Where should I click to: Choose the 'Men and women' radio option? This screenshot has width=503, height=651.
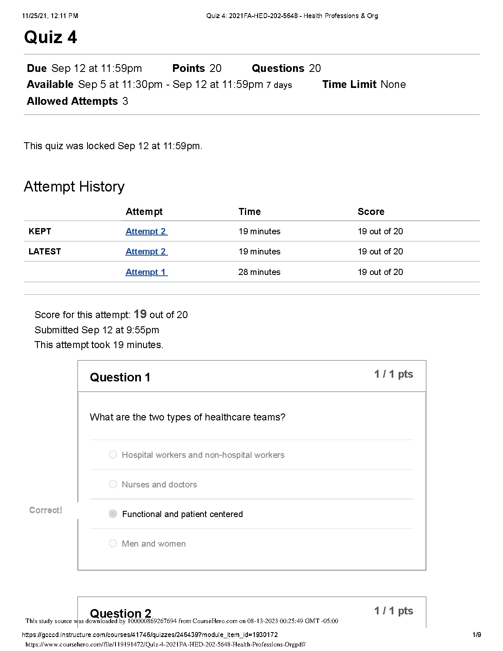(113, 543)
